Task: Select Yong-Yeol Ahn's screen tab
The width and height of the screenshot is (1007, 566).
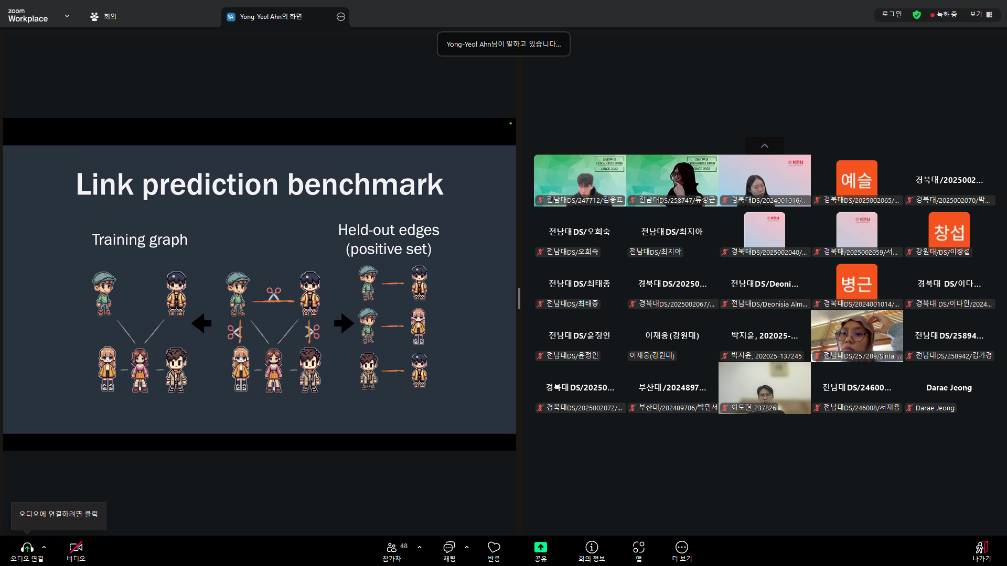Action: pyautogui.click(x=270, y=17)
